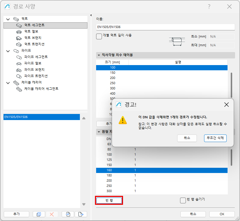Select rectangular size row 400

pyautogui.click(x=162, y=94)
